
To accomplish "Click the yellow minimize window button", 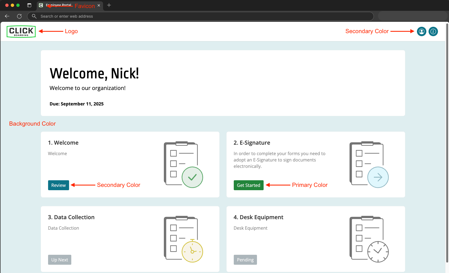I will [x=12, y=5].
